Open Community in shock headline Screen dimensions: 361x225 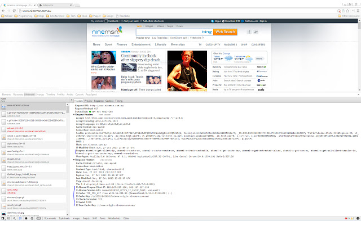140,57
